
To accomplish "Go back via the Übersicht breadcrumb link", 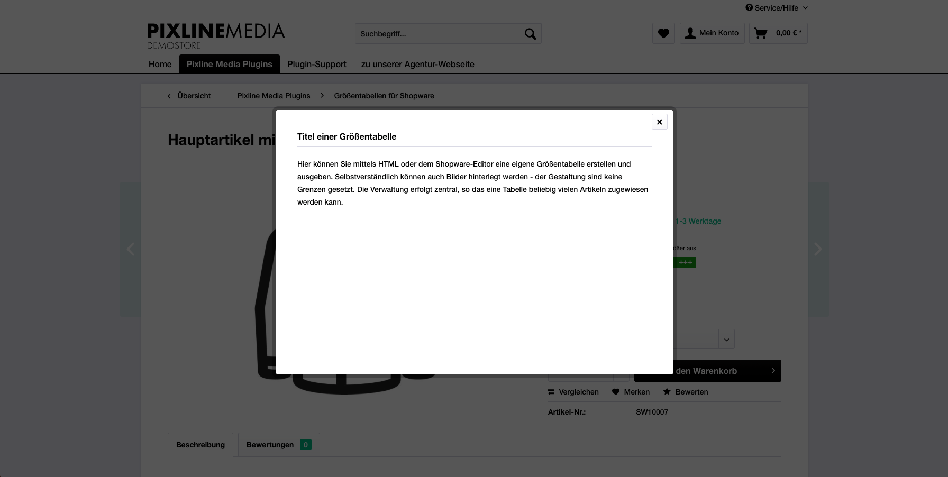I will coord(189,96).
